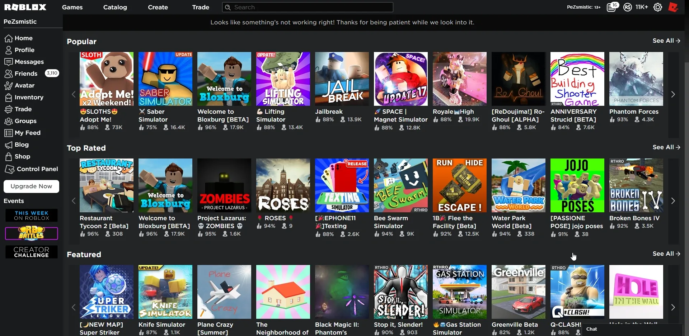The image size is (689, 336).
Task: Open the RB Battles event banner
Action: [32, 233]
